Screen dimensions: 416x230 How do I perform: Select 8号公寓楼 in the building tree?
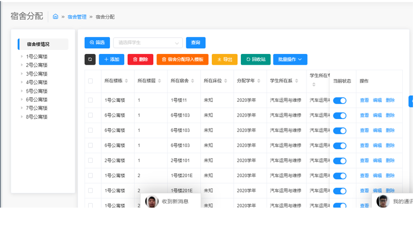coord(37,117)
